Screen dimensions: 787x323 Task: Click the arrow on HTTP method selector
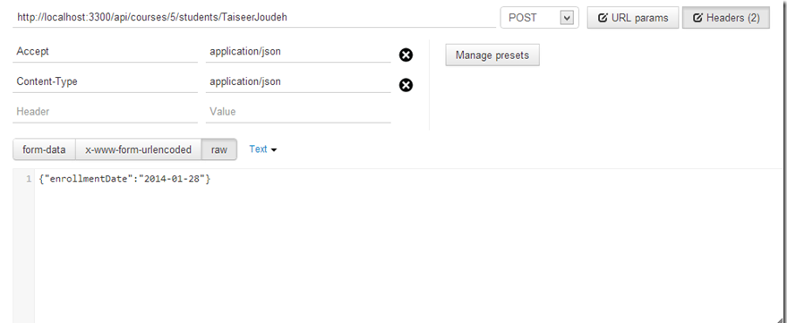[567, 18]
